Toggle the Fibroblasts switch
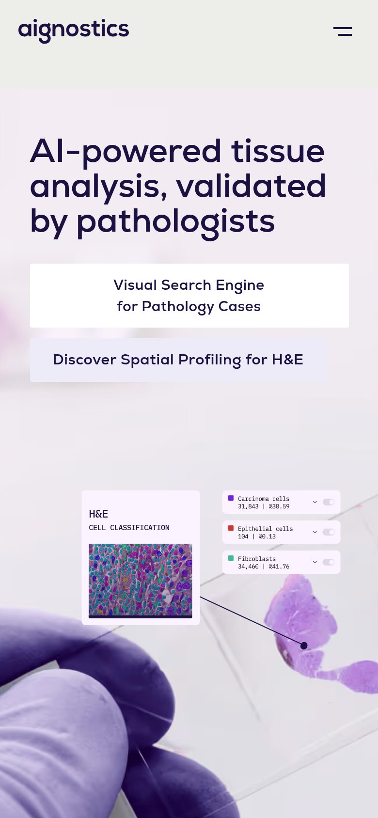This screenshot has height=818, width=378. 329,562
